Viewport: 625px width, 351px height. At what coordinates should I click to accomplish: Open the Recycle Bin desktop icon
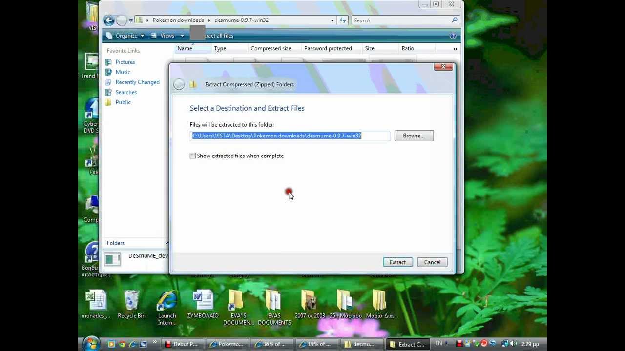click(131, 305)
